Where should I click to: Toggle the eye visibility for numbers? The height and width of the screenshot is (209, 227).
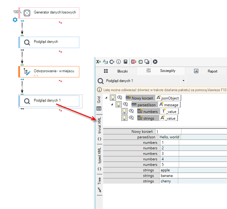[131, 111]
